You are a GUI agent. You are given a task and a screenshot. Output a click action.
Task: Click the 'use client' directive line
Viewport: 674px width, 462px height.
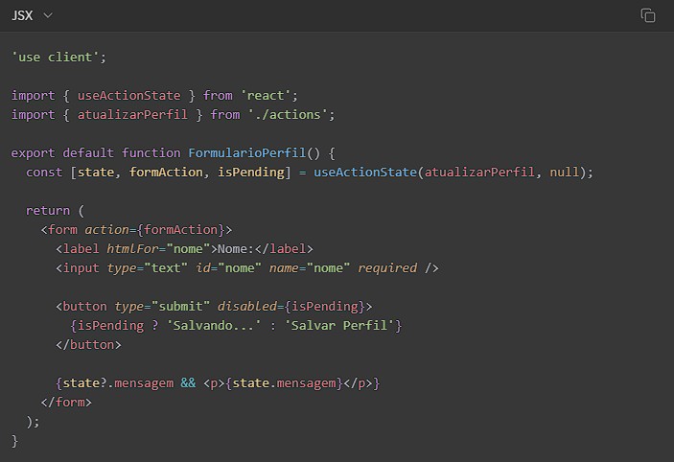point(58,57)
